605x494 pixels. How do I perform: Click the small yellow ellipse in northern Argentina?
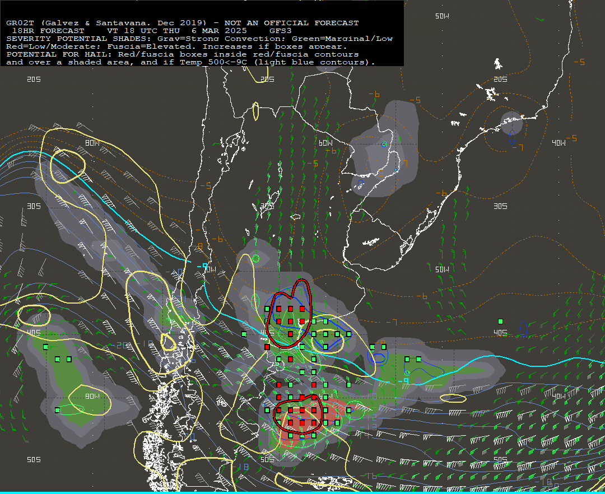[255, 111]
